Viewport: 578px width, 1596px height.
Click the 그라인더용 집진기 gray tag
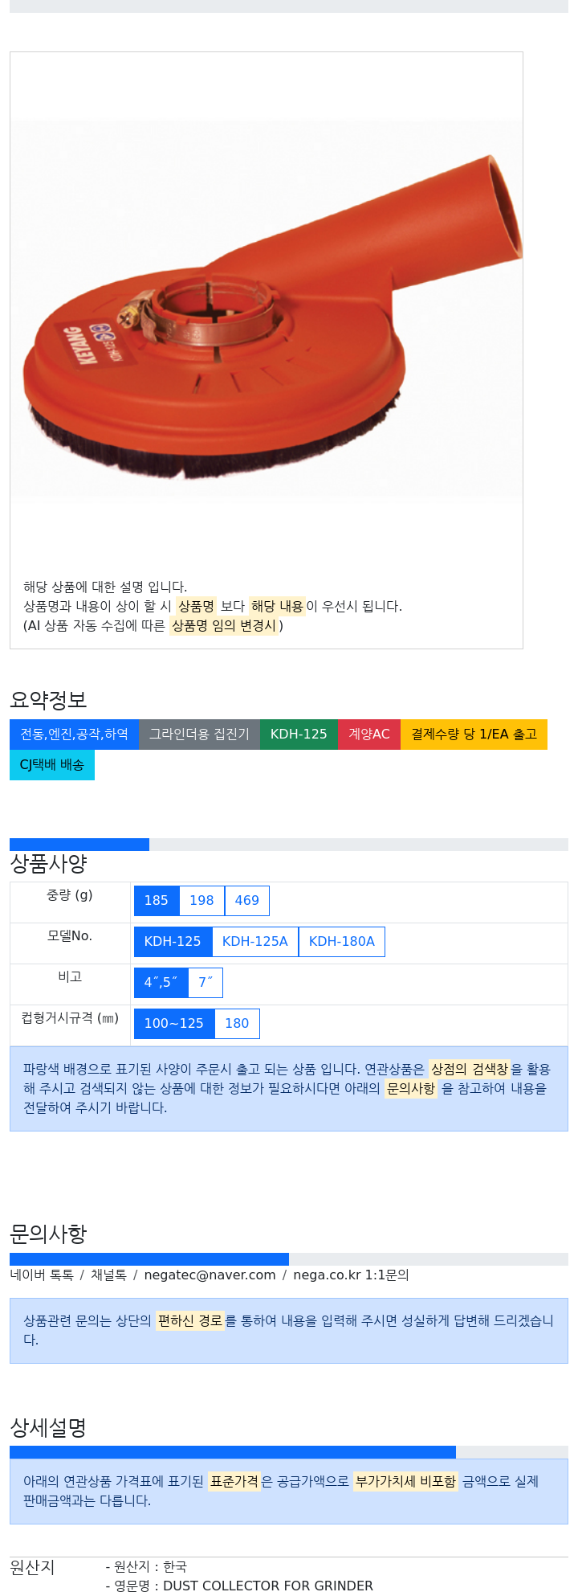(x=199, y=735)
